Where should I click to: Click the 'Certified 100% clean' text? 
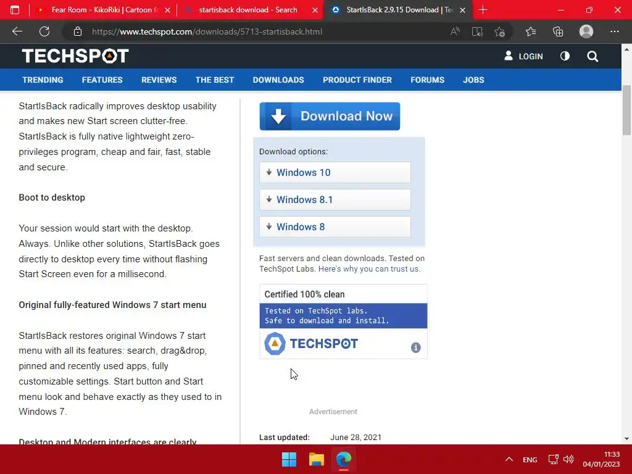pos(304,294)
